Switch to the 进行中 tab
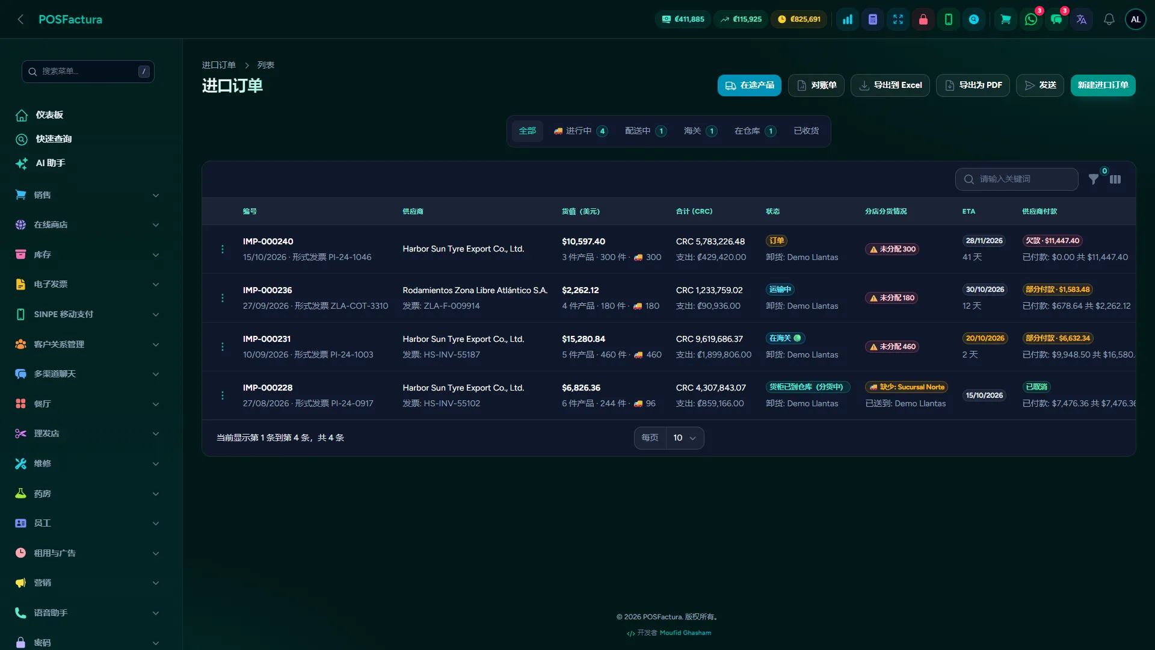Screen dimensions: 1155x650 pos(581,131)
